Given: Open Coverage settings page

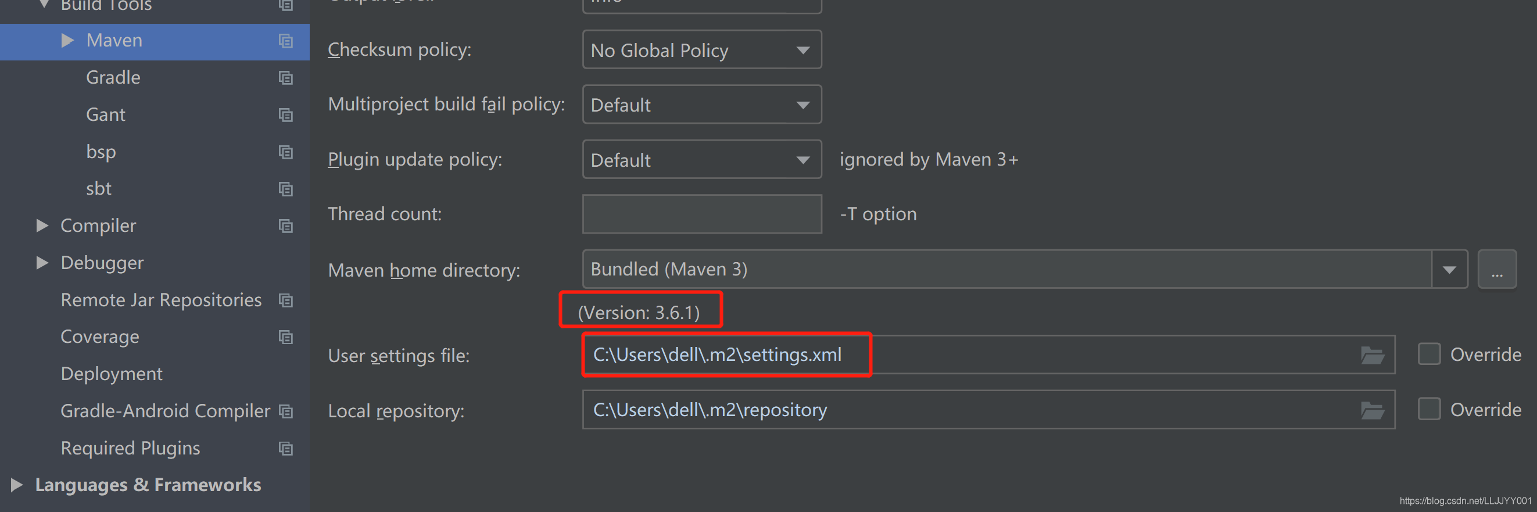Looking at the screenshot, I should coord(99,336).
